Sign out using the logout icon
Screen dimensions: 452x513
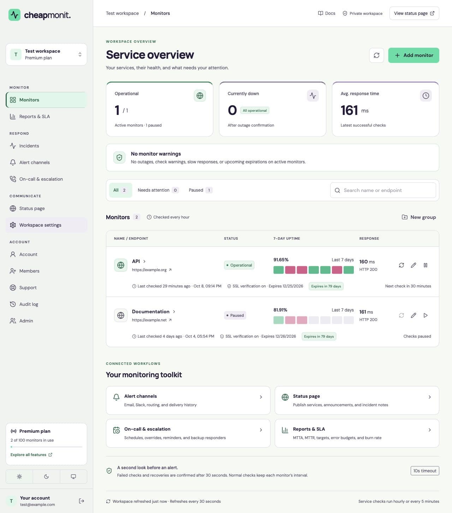82,501
